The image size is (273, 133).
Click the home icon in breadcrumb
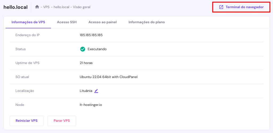click(x=37, y=7)
